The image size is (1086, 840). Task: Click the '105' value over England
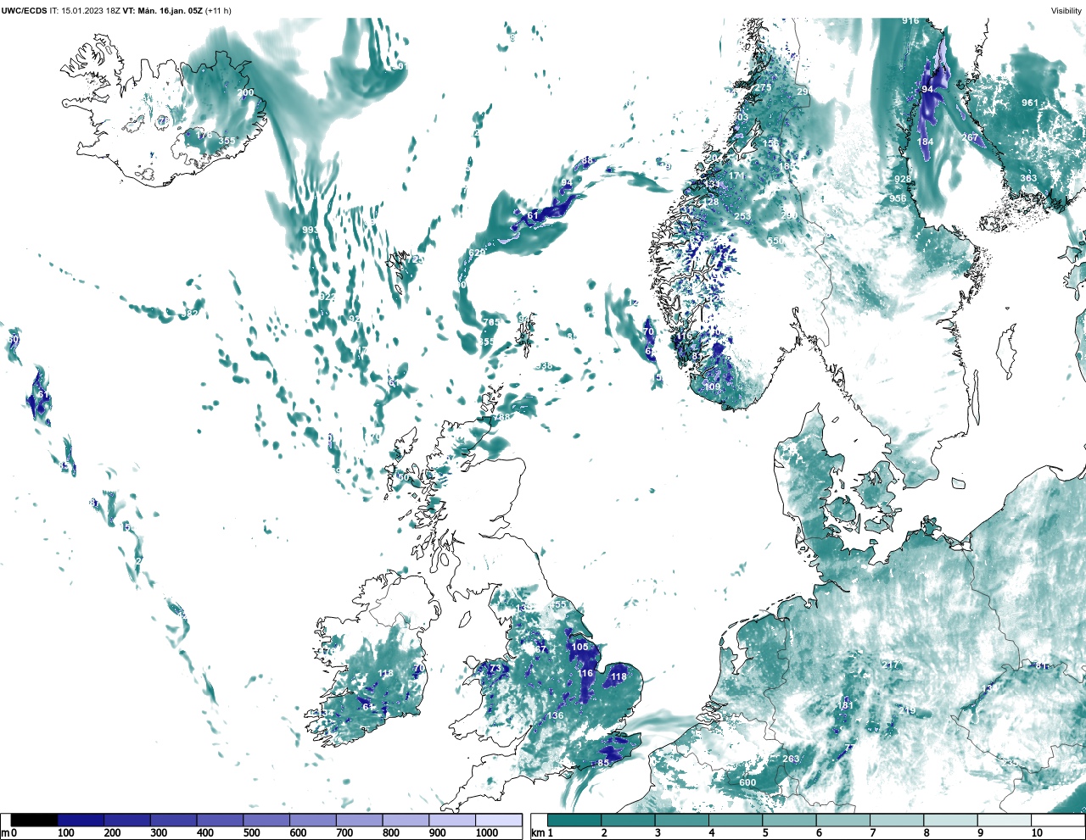579,647
